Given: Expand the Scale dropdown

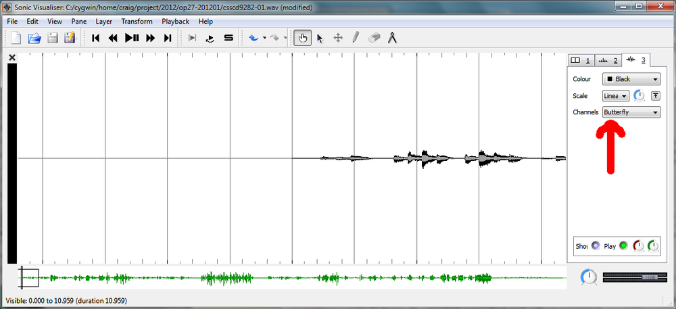Looking at the screenshot, I should [616, 96].
